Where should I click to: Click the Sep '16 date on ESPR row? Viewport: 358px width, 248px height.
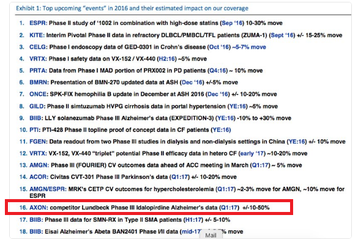pyautogui.click(x=232, y=23)
